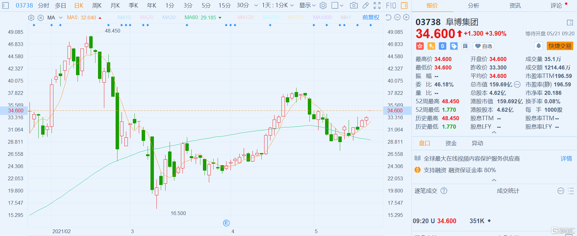Expand chart to fullscreen
The height and width of the screenshot is (236, 577).
click(377, 5)
